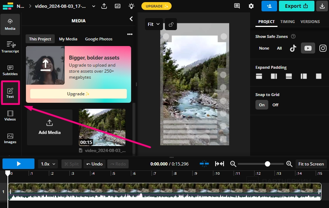Select TikTok safe zone icon
Viewport: 329px width, 208px height.
293,48
